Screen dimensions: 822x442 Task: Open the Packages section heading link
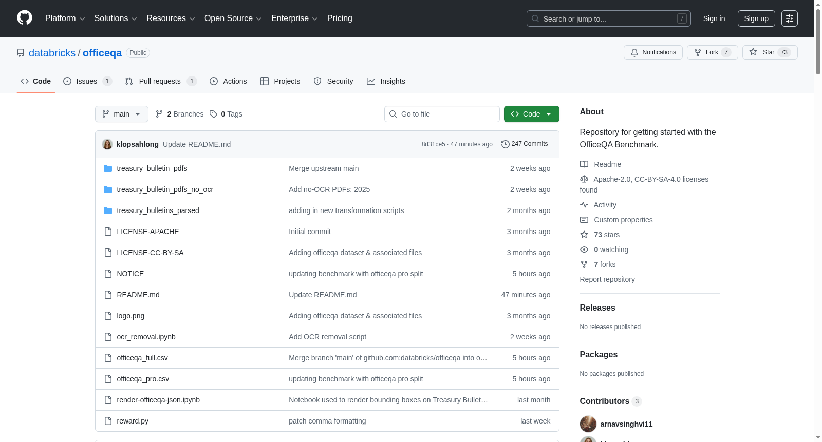(x=599, y=355)
